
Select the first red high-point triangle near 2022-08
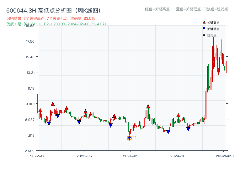(40, 110)
